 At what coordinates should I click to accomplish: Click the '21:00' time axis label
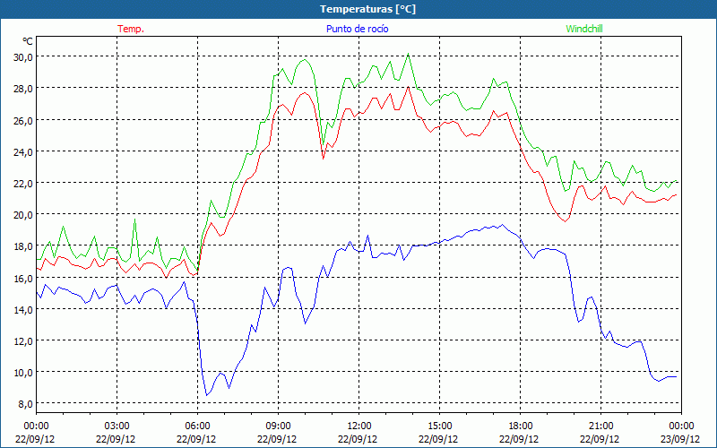[x=600, y=426]
